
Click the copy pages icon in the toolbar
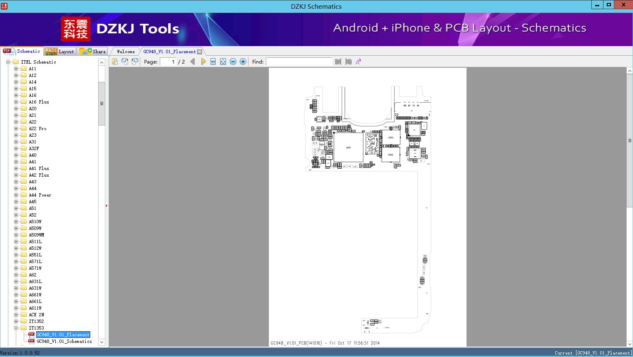(x=115, y=62)
